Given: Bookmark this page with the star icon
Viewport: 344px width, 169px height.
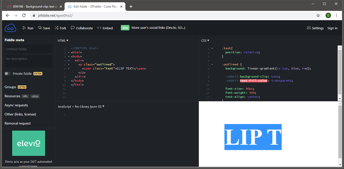Looking at the screenshot, I should click(x=318, y=15).
